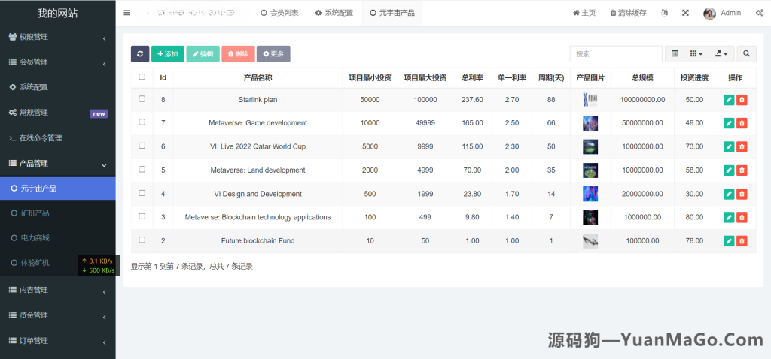Click the magnifier search icon button

[746, 54]
